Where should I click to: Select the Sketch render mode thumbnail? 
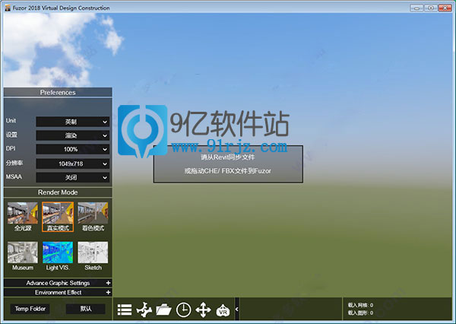[x=93, y=256]
